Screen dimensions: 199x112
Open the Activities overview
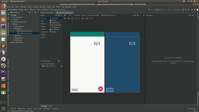5,1
